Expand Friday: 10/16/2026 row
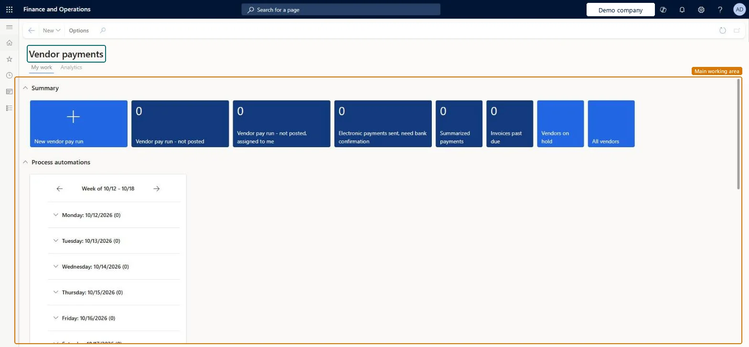The height and width of the screenshot is (347, 749). pyautogui.click(x=114, y=318)
